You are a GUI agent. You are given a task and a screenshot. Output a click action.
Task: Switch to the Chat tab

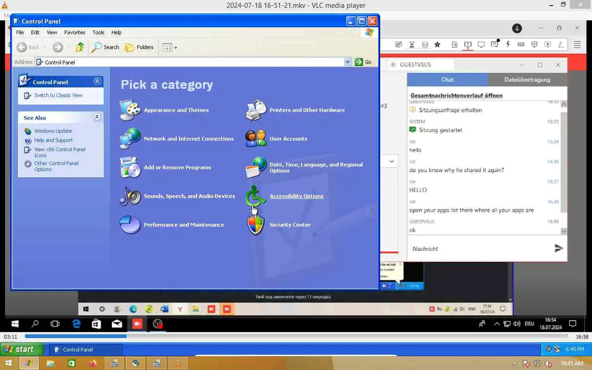[447, 80]
